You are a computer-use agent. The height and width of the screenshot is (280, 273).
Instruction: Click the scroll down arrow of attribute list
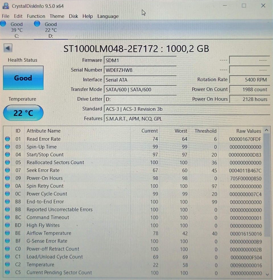[x=267, y=274]
